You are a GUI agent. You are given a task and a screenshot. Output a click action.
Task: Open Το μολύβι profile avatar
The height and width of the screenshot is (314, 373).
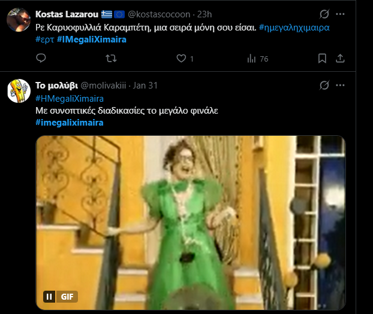[x=18, y=91]
